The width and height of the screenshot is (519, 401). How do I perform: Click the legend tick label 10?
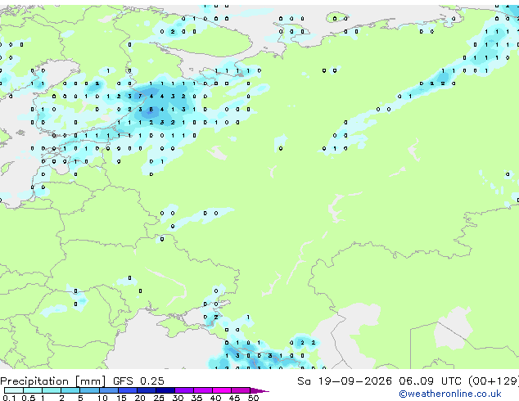tap(102, 398)
